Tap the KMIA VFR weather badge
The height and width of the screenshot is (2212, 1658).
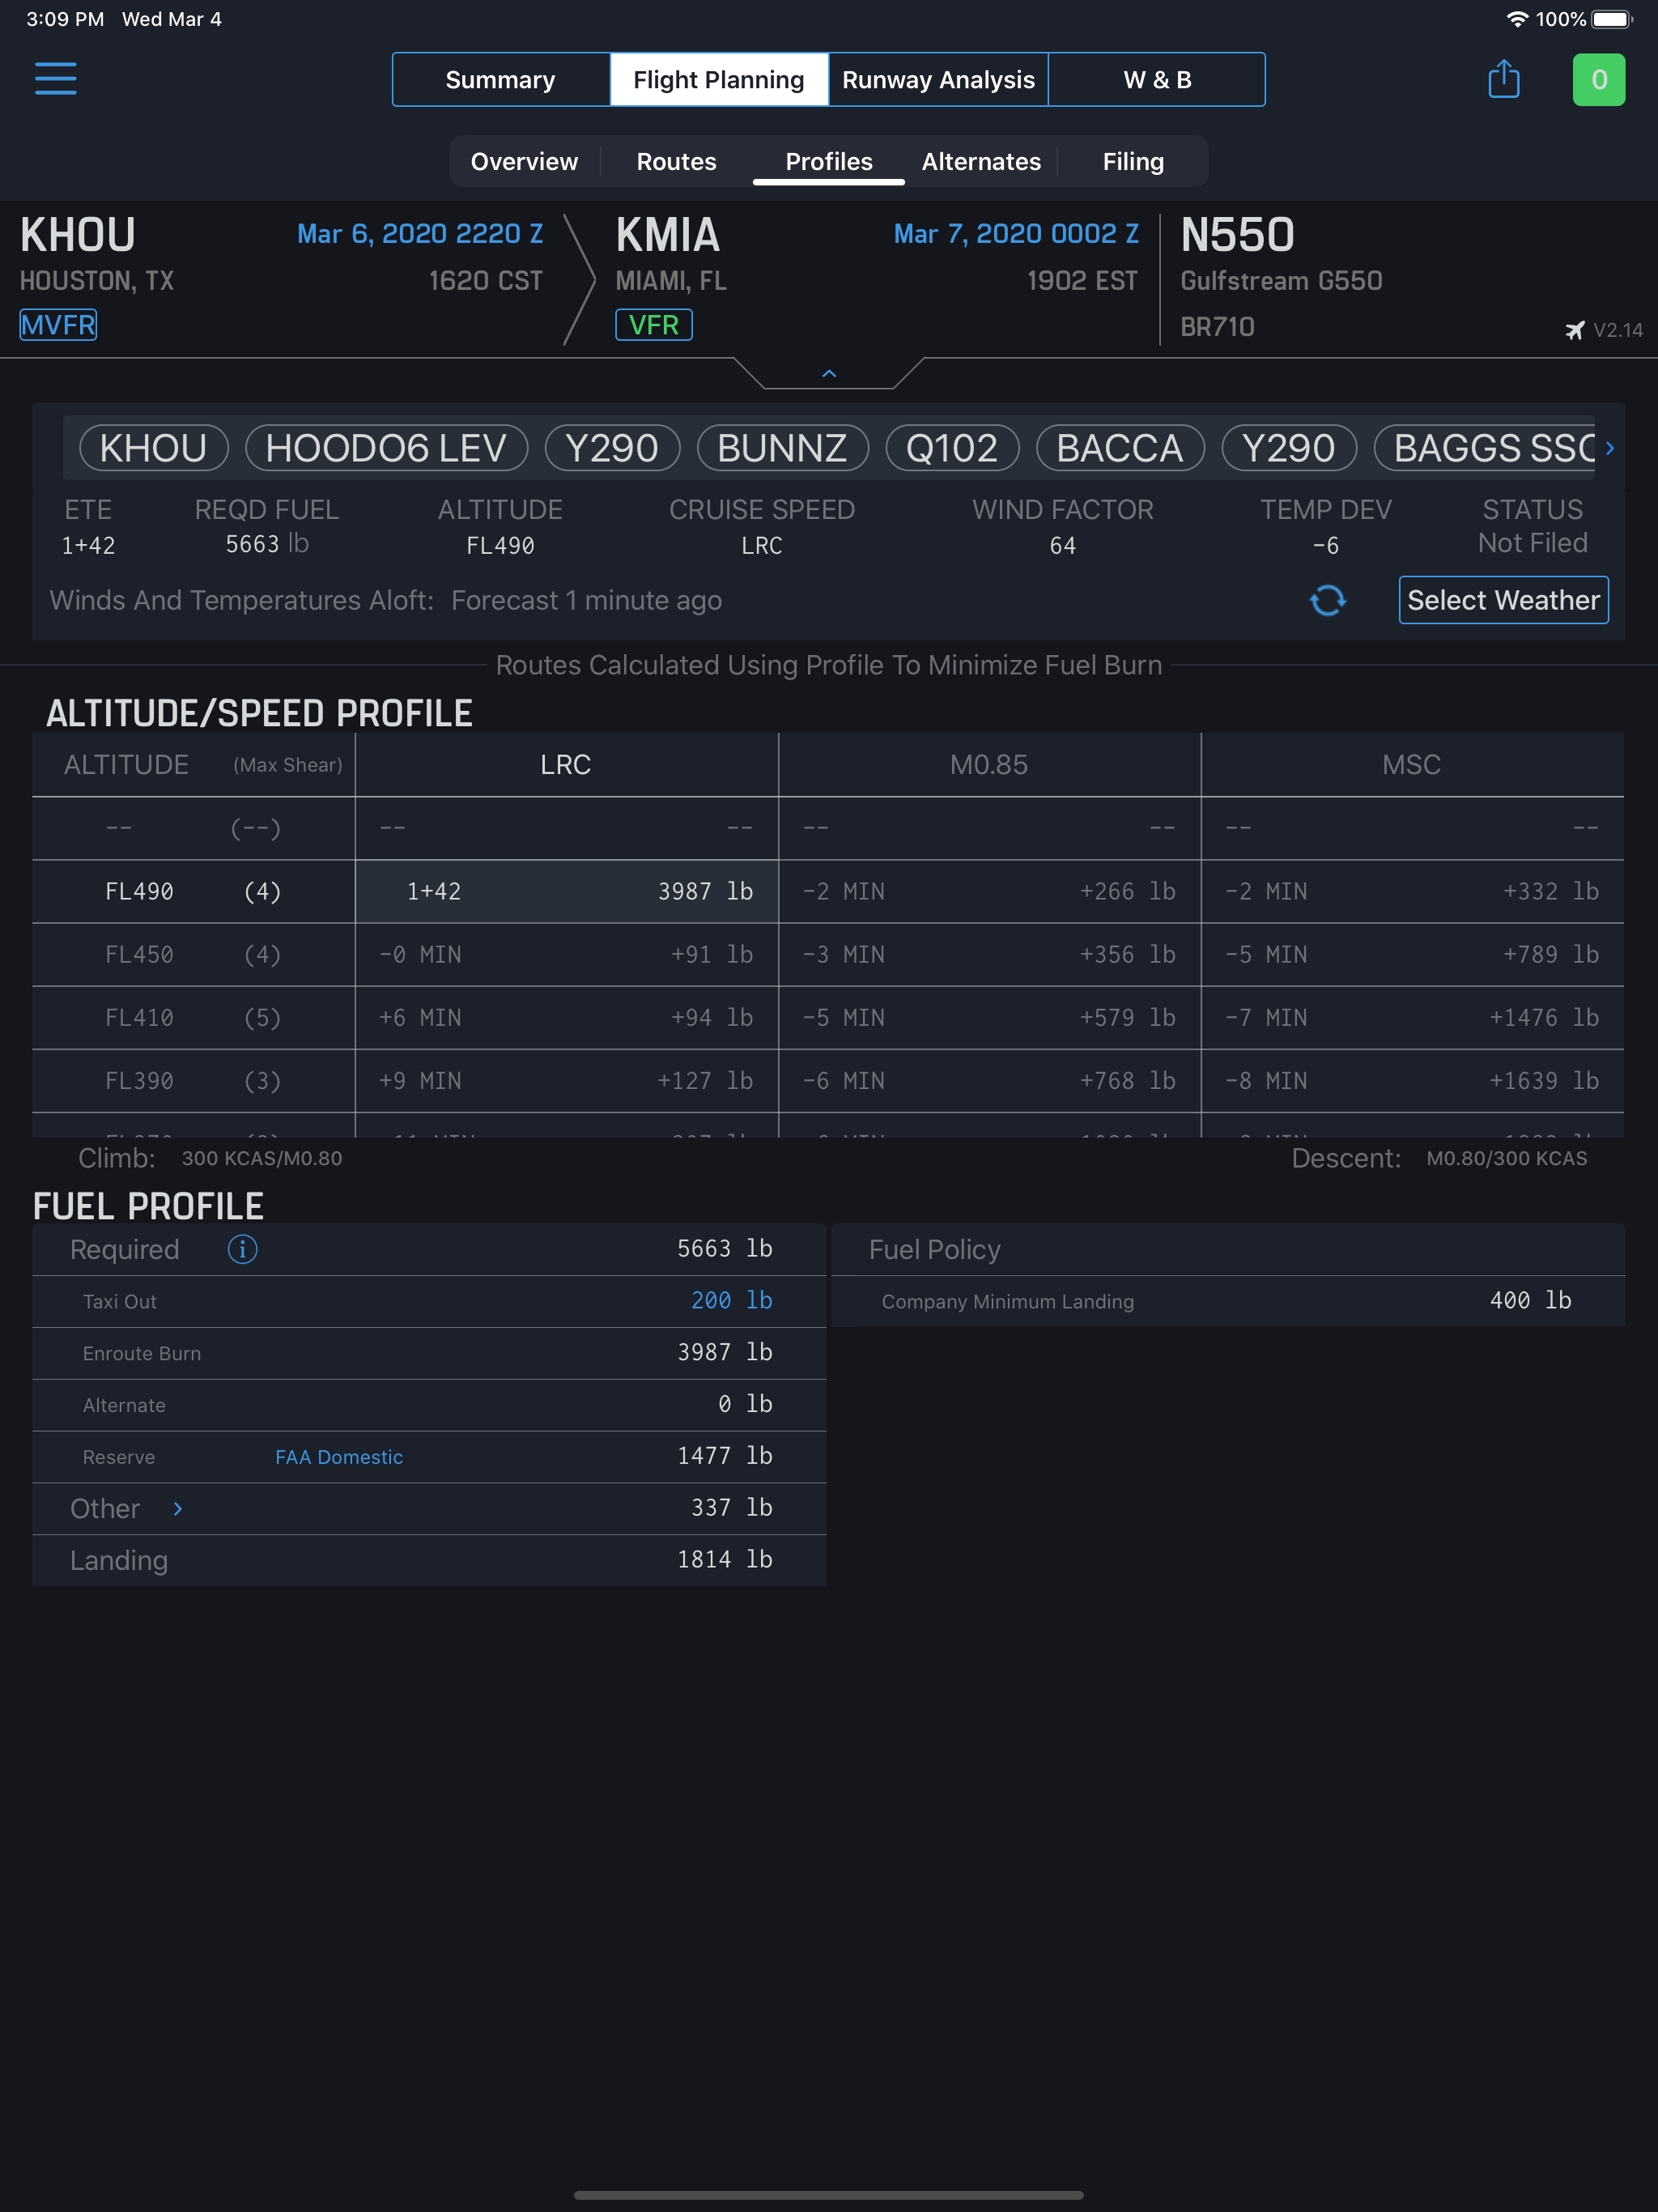tap(653, 325)
